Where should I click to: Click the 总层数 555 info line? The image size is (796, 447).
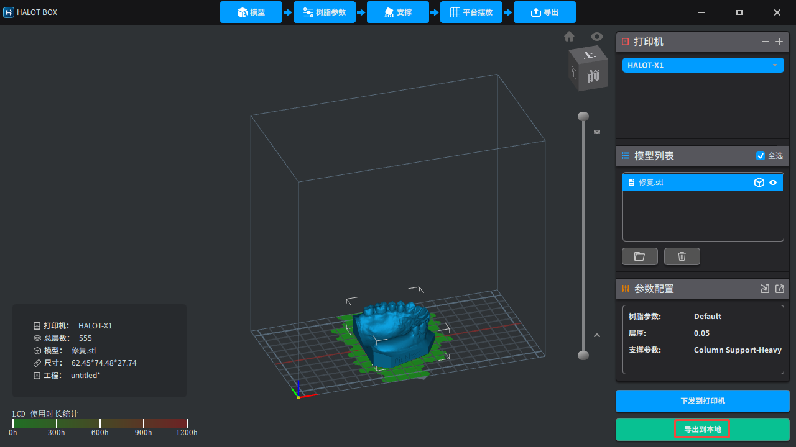pos(63,338)
